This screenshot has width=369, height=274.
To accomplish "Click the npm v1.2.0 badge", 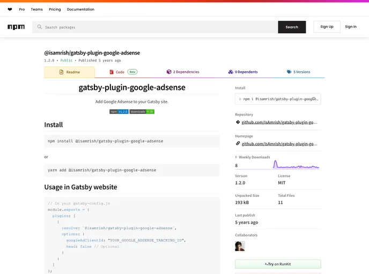I will tap(119, 111).
